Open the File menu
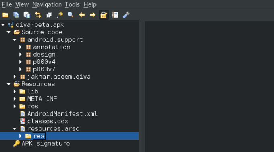This screenshot has width=274, height=152. [x=6, y=4]
